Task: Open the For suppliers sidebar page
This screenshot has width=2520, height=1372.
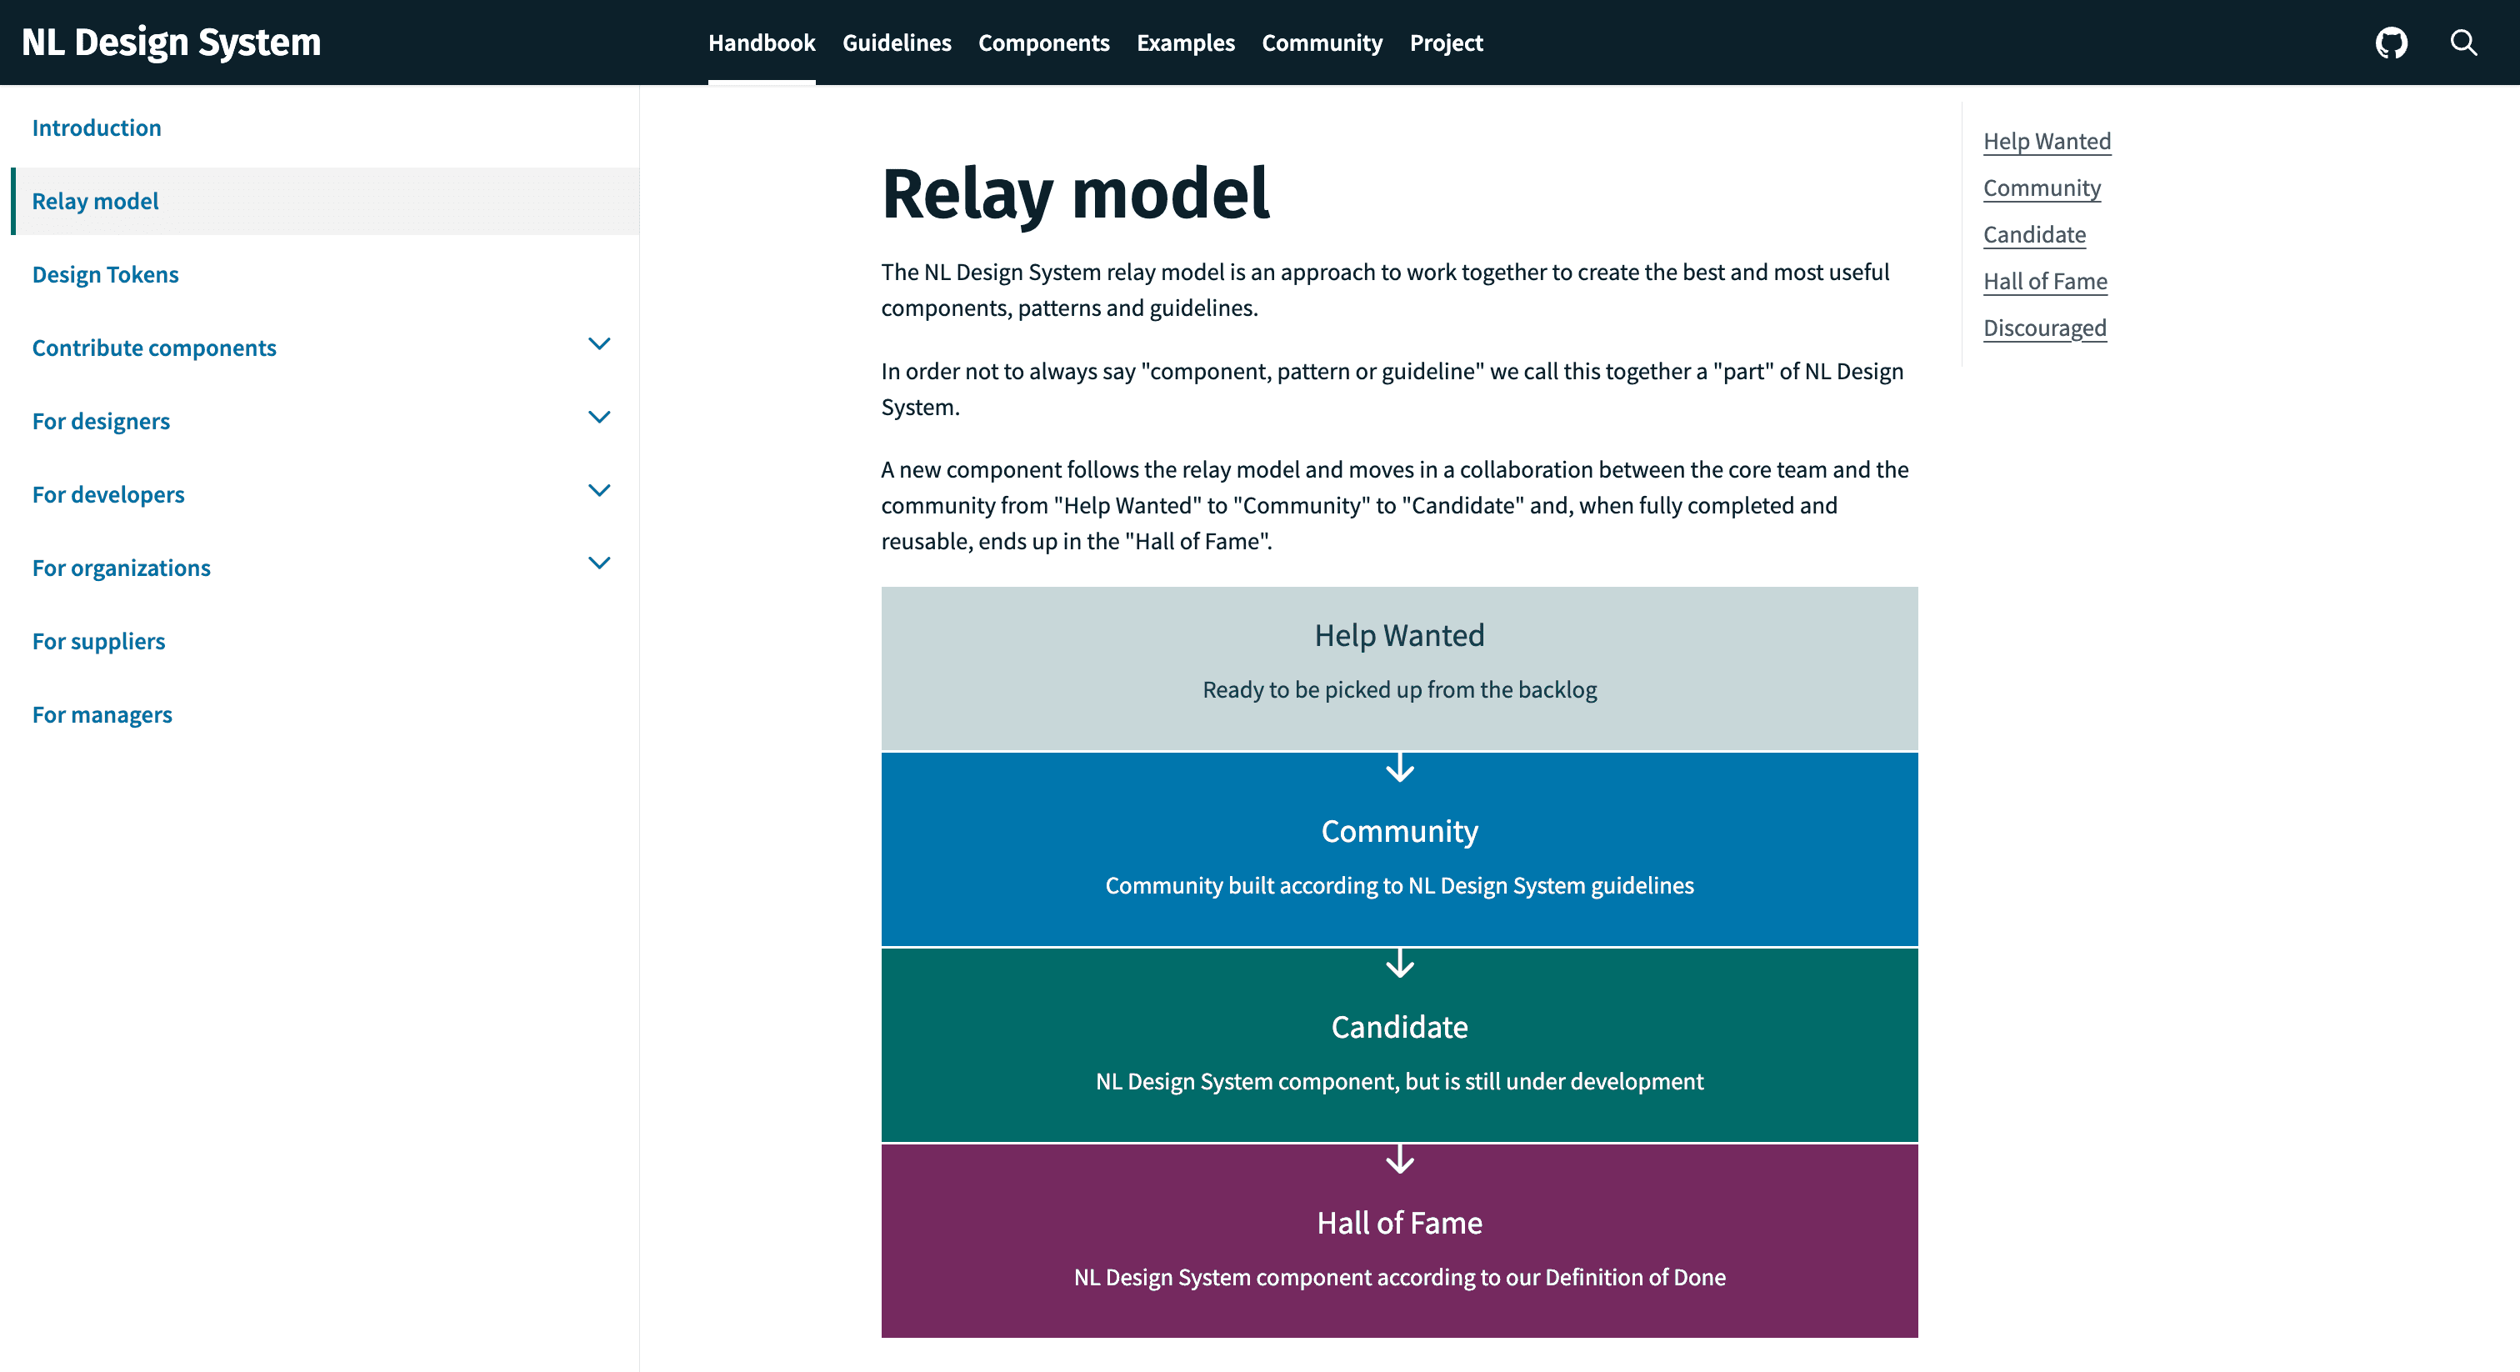Action: [99, 642]
